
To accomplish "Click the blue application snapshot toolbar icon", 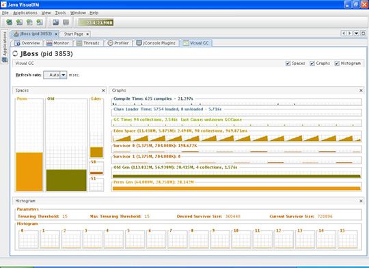I will coord(56,23).
